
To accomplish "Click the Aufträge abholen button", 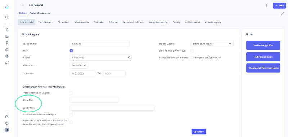I will 263,57.
